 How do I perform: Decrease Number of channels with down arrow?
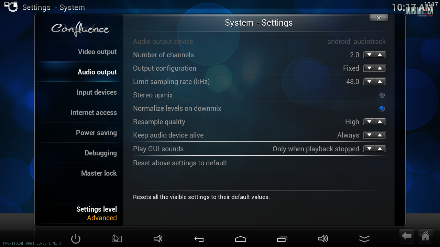click(369, 55)
